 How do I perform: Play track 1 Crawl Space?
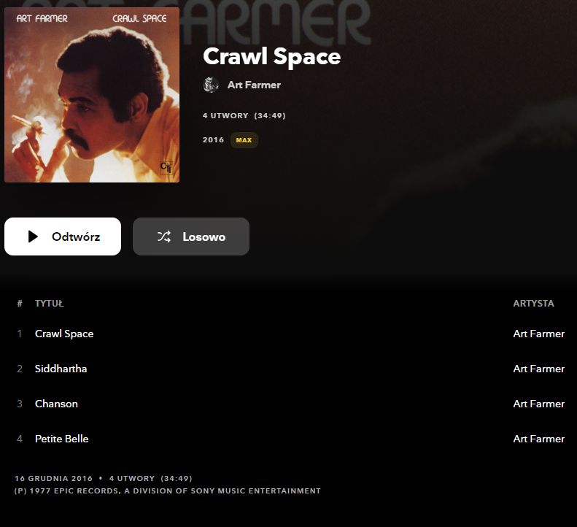pyautogui.click(x=64, y=334)
